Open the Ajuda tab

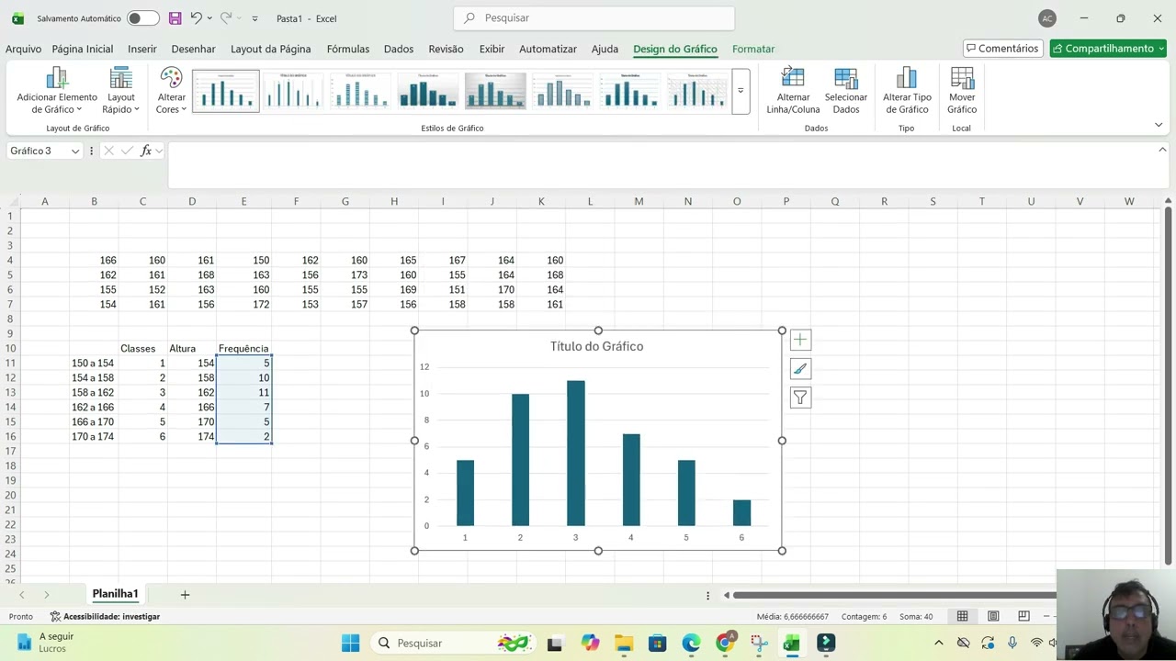pyautogui.click(x=605, y=49)
